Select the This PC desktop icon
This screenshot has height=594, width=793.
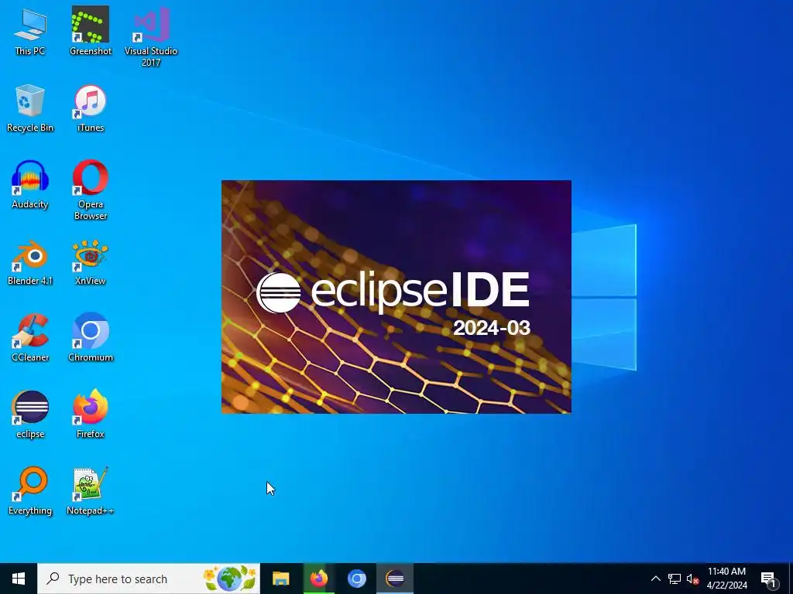tap(30, 31)
